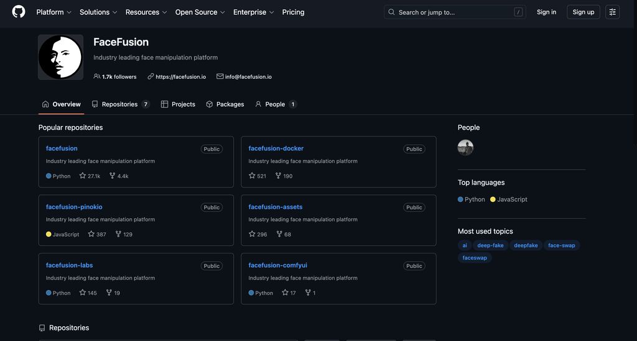Click the Popular repositories heading
The height and width of the screenshot is (341, 637).
(x=71, y=127)
